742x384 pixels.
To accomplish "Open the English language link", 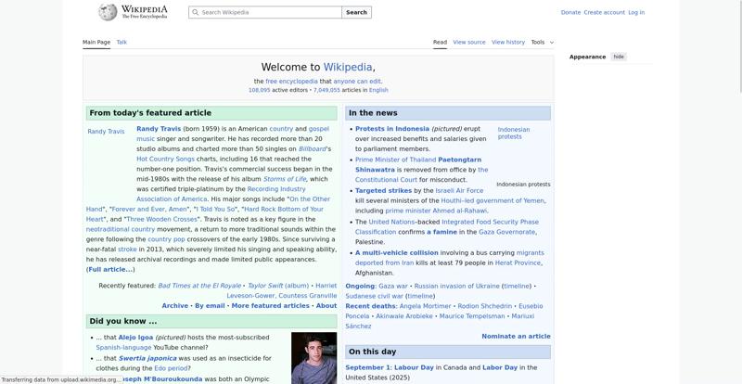I will click(x=378, y=90).
